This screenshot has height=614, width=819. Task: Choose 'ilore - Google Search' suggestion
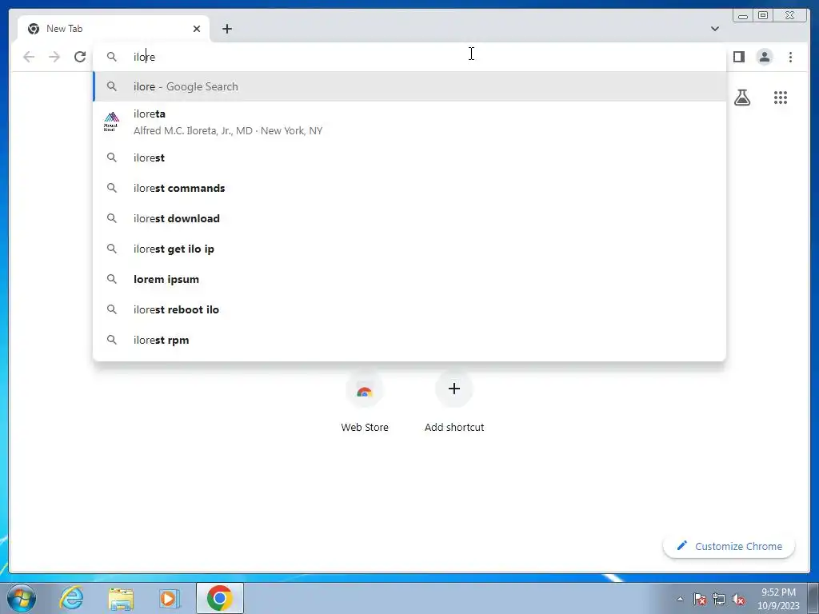pyautogui.click(x=409, y=86)
